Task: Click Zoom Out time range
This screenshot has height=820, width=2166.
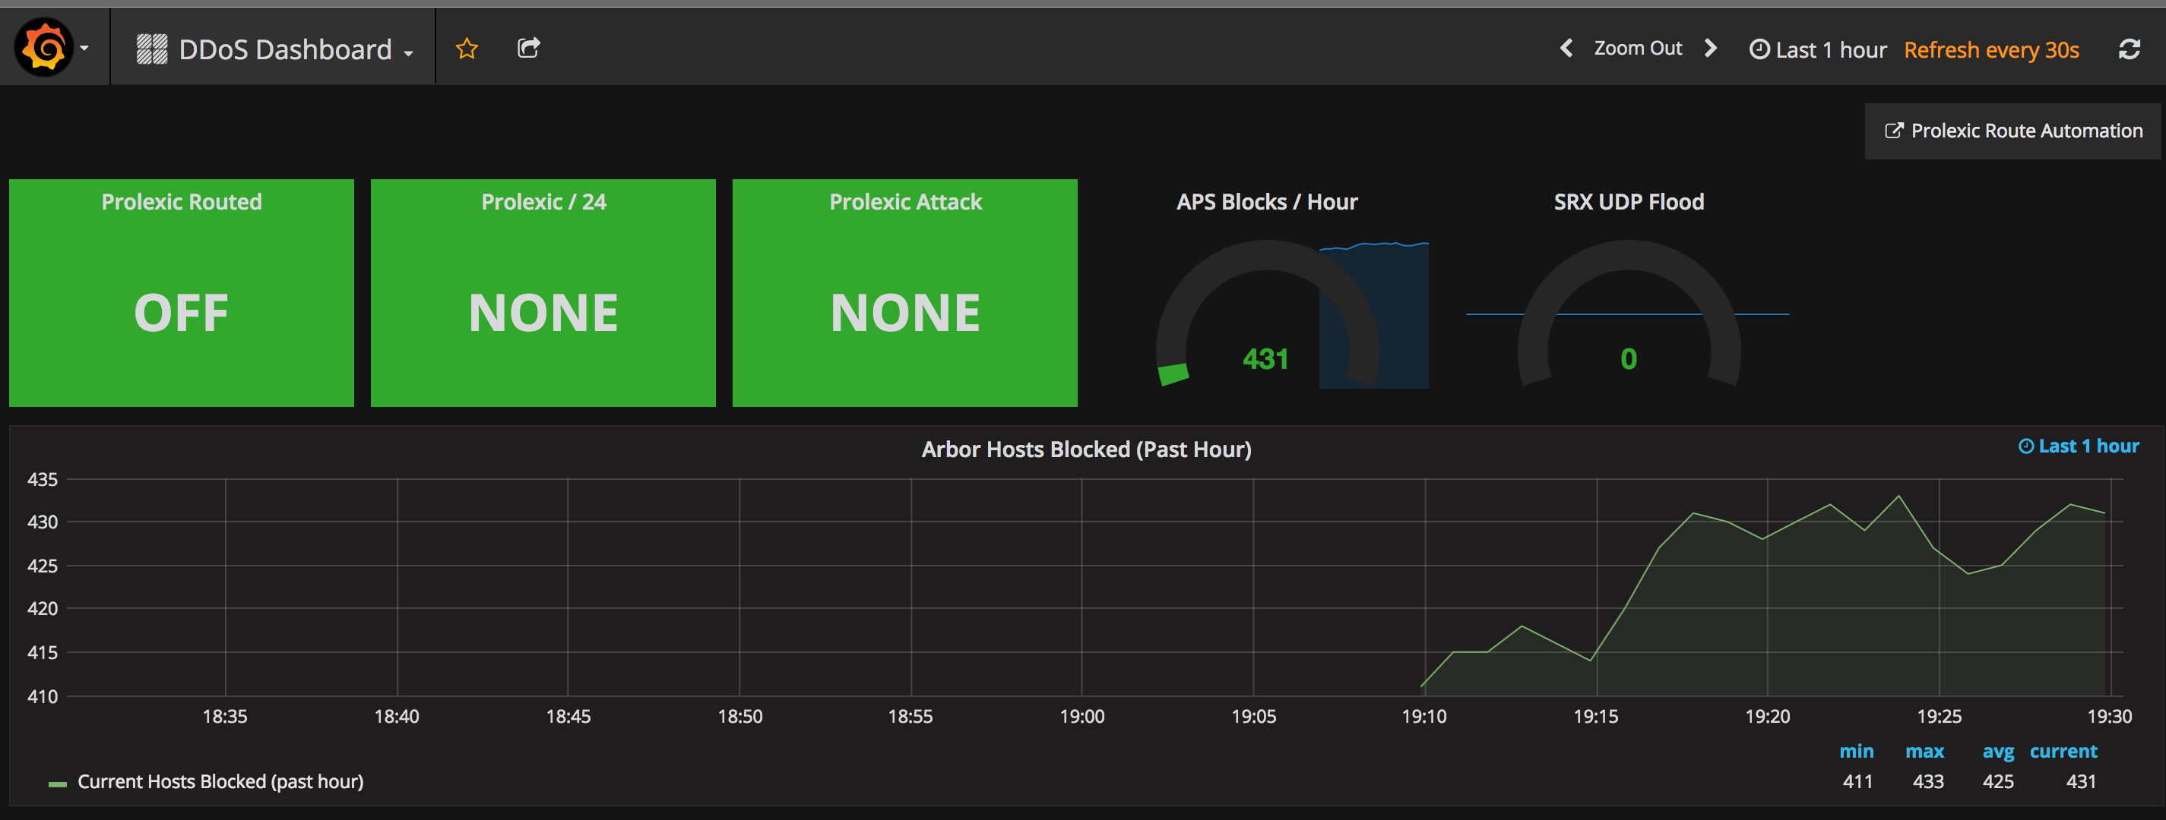Action: pos(1638,48)
